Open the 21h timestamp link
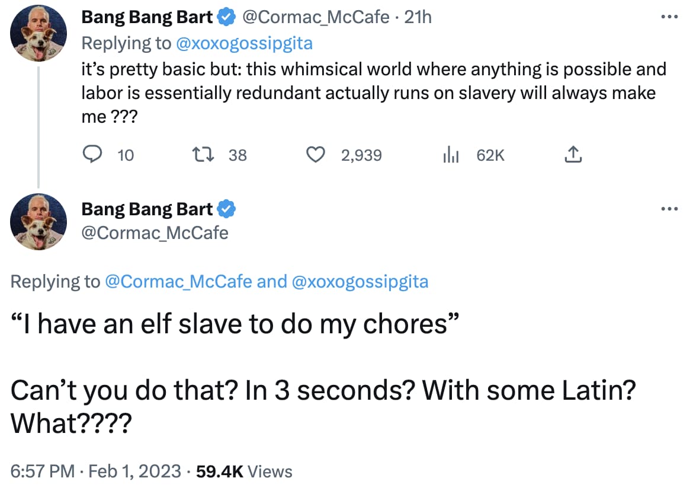 coord(418,18)
